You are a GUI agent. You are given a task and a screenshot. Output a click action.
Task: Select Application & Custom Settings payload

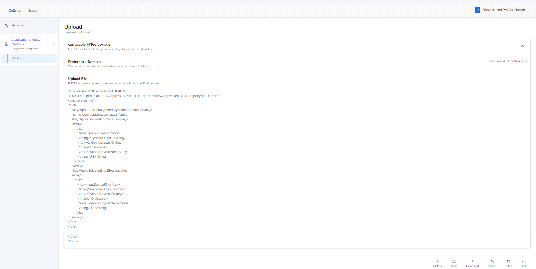point(28,42)
